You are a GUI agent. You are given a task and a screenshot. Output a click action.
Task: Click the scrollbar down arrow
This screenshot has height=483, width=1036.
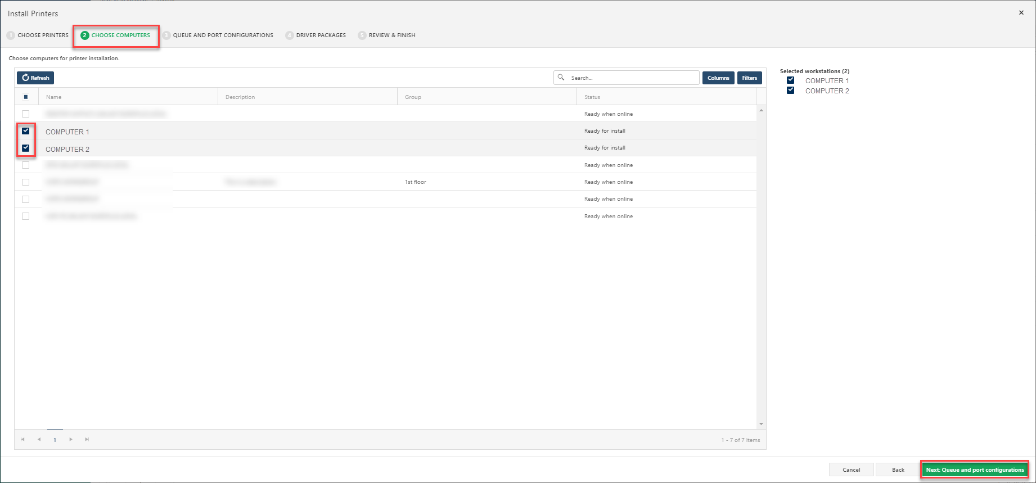761,424
